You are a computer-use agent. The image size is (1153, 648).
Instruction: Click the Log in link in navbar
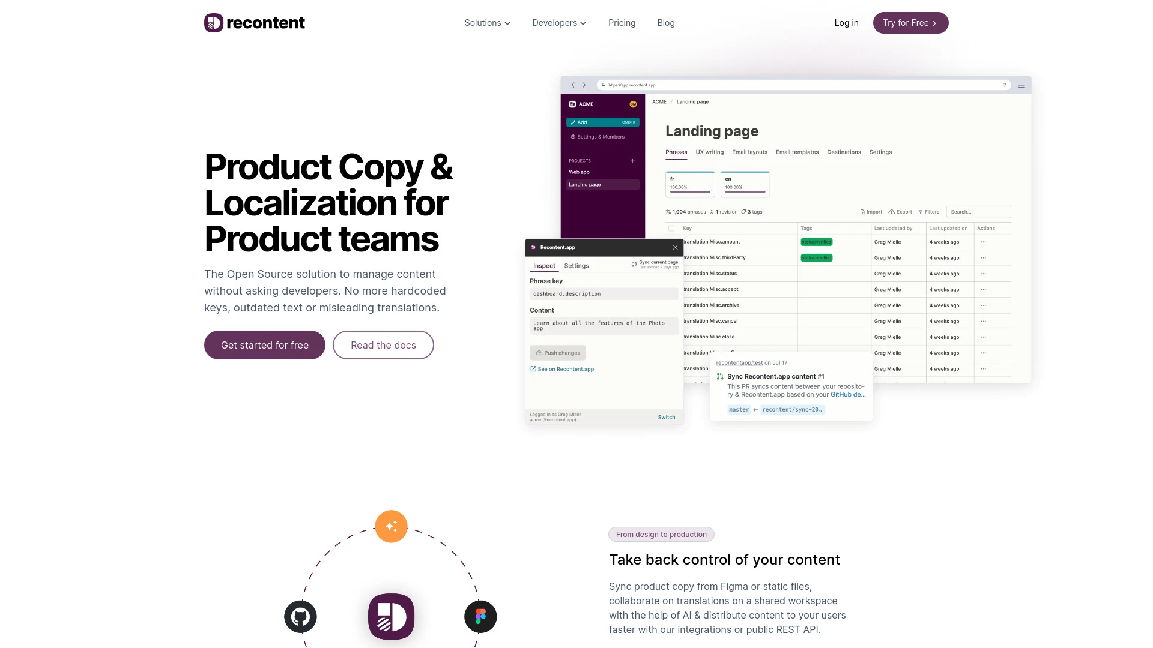(x=847, y=22)
